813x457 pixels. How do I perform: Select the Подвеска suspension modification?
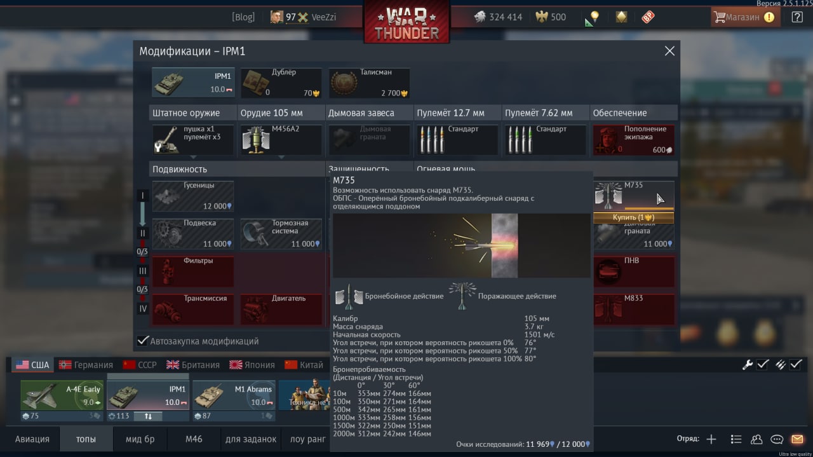[192, 233]
